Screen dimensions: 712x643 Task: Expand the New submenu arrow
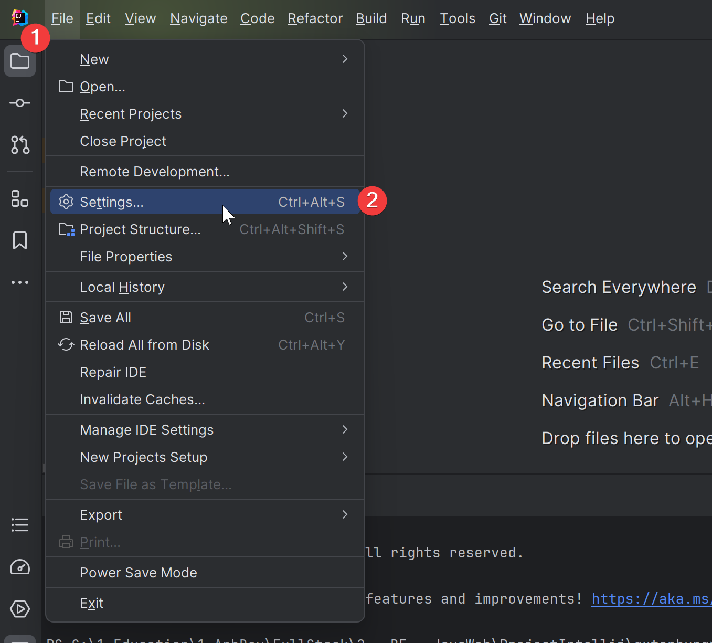click(345, 59)
